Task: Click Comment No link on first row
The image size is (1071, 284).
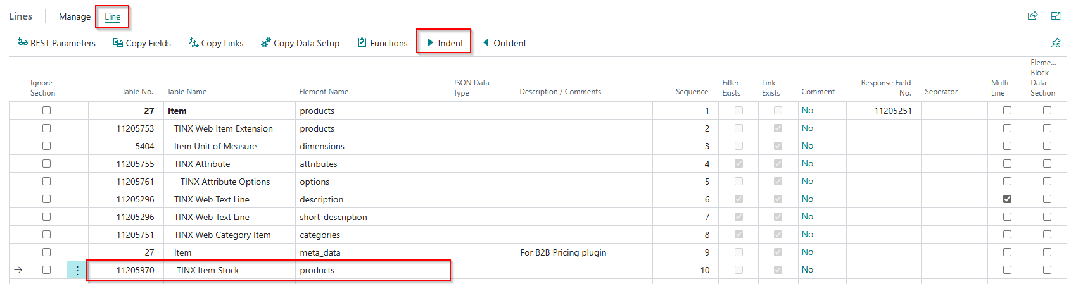Action: [808, 111]
